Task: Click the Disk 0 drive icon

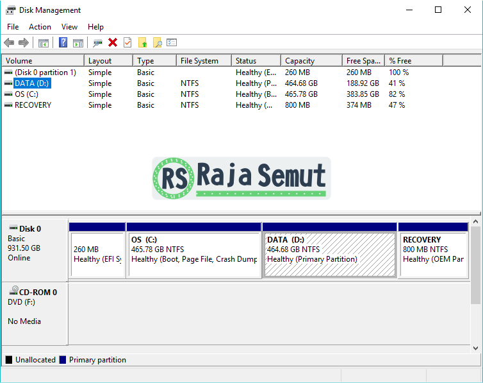Action: pos(13,228)
